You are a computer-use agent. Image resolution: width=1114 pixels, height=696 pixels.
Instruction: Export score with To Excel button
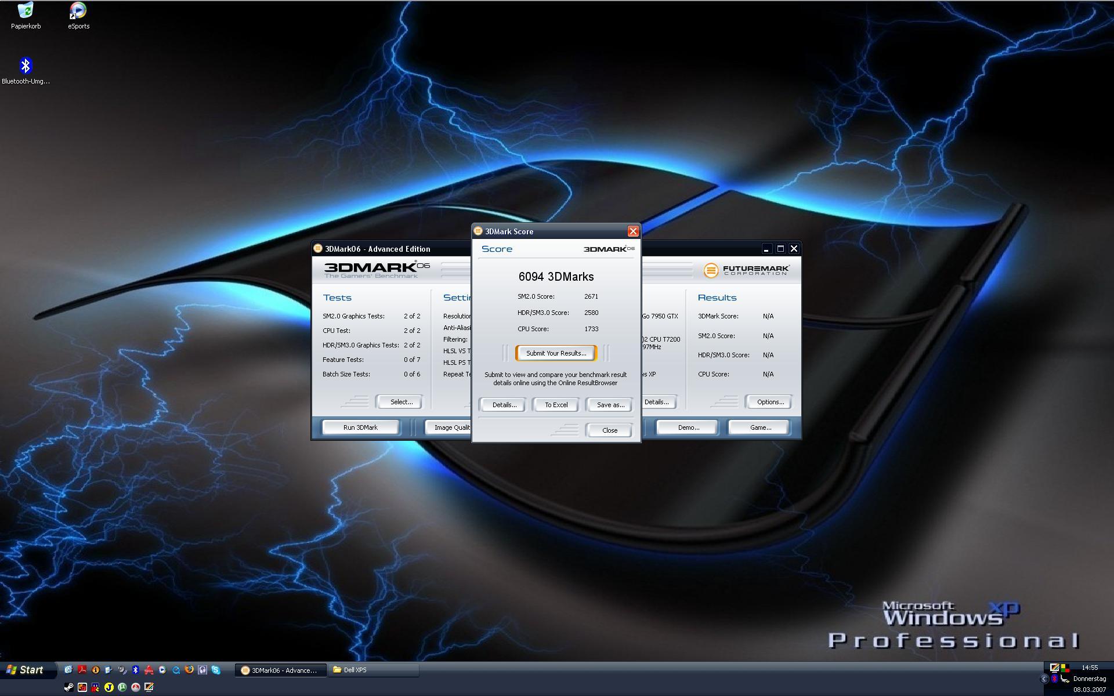(x=556, y=405)
